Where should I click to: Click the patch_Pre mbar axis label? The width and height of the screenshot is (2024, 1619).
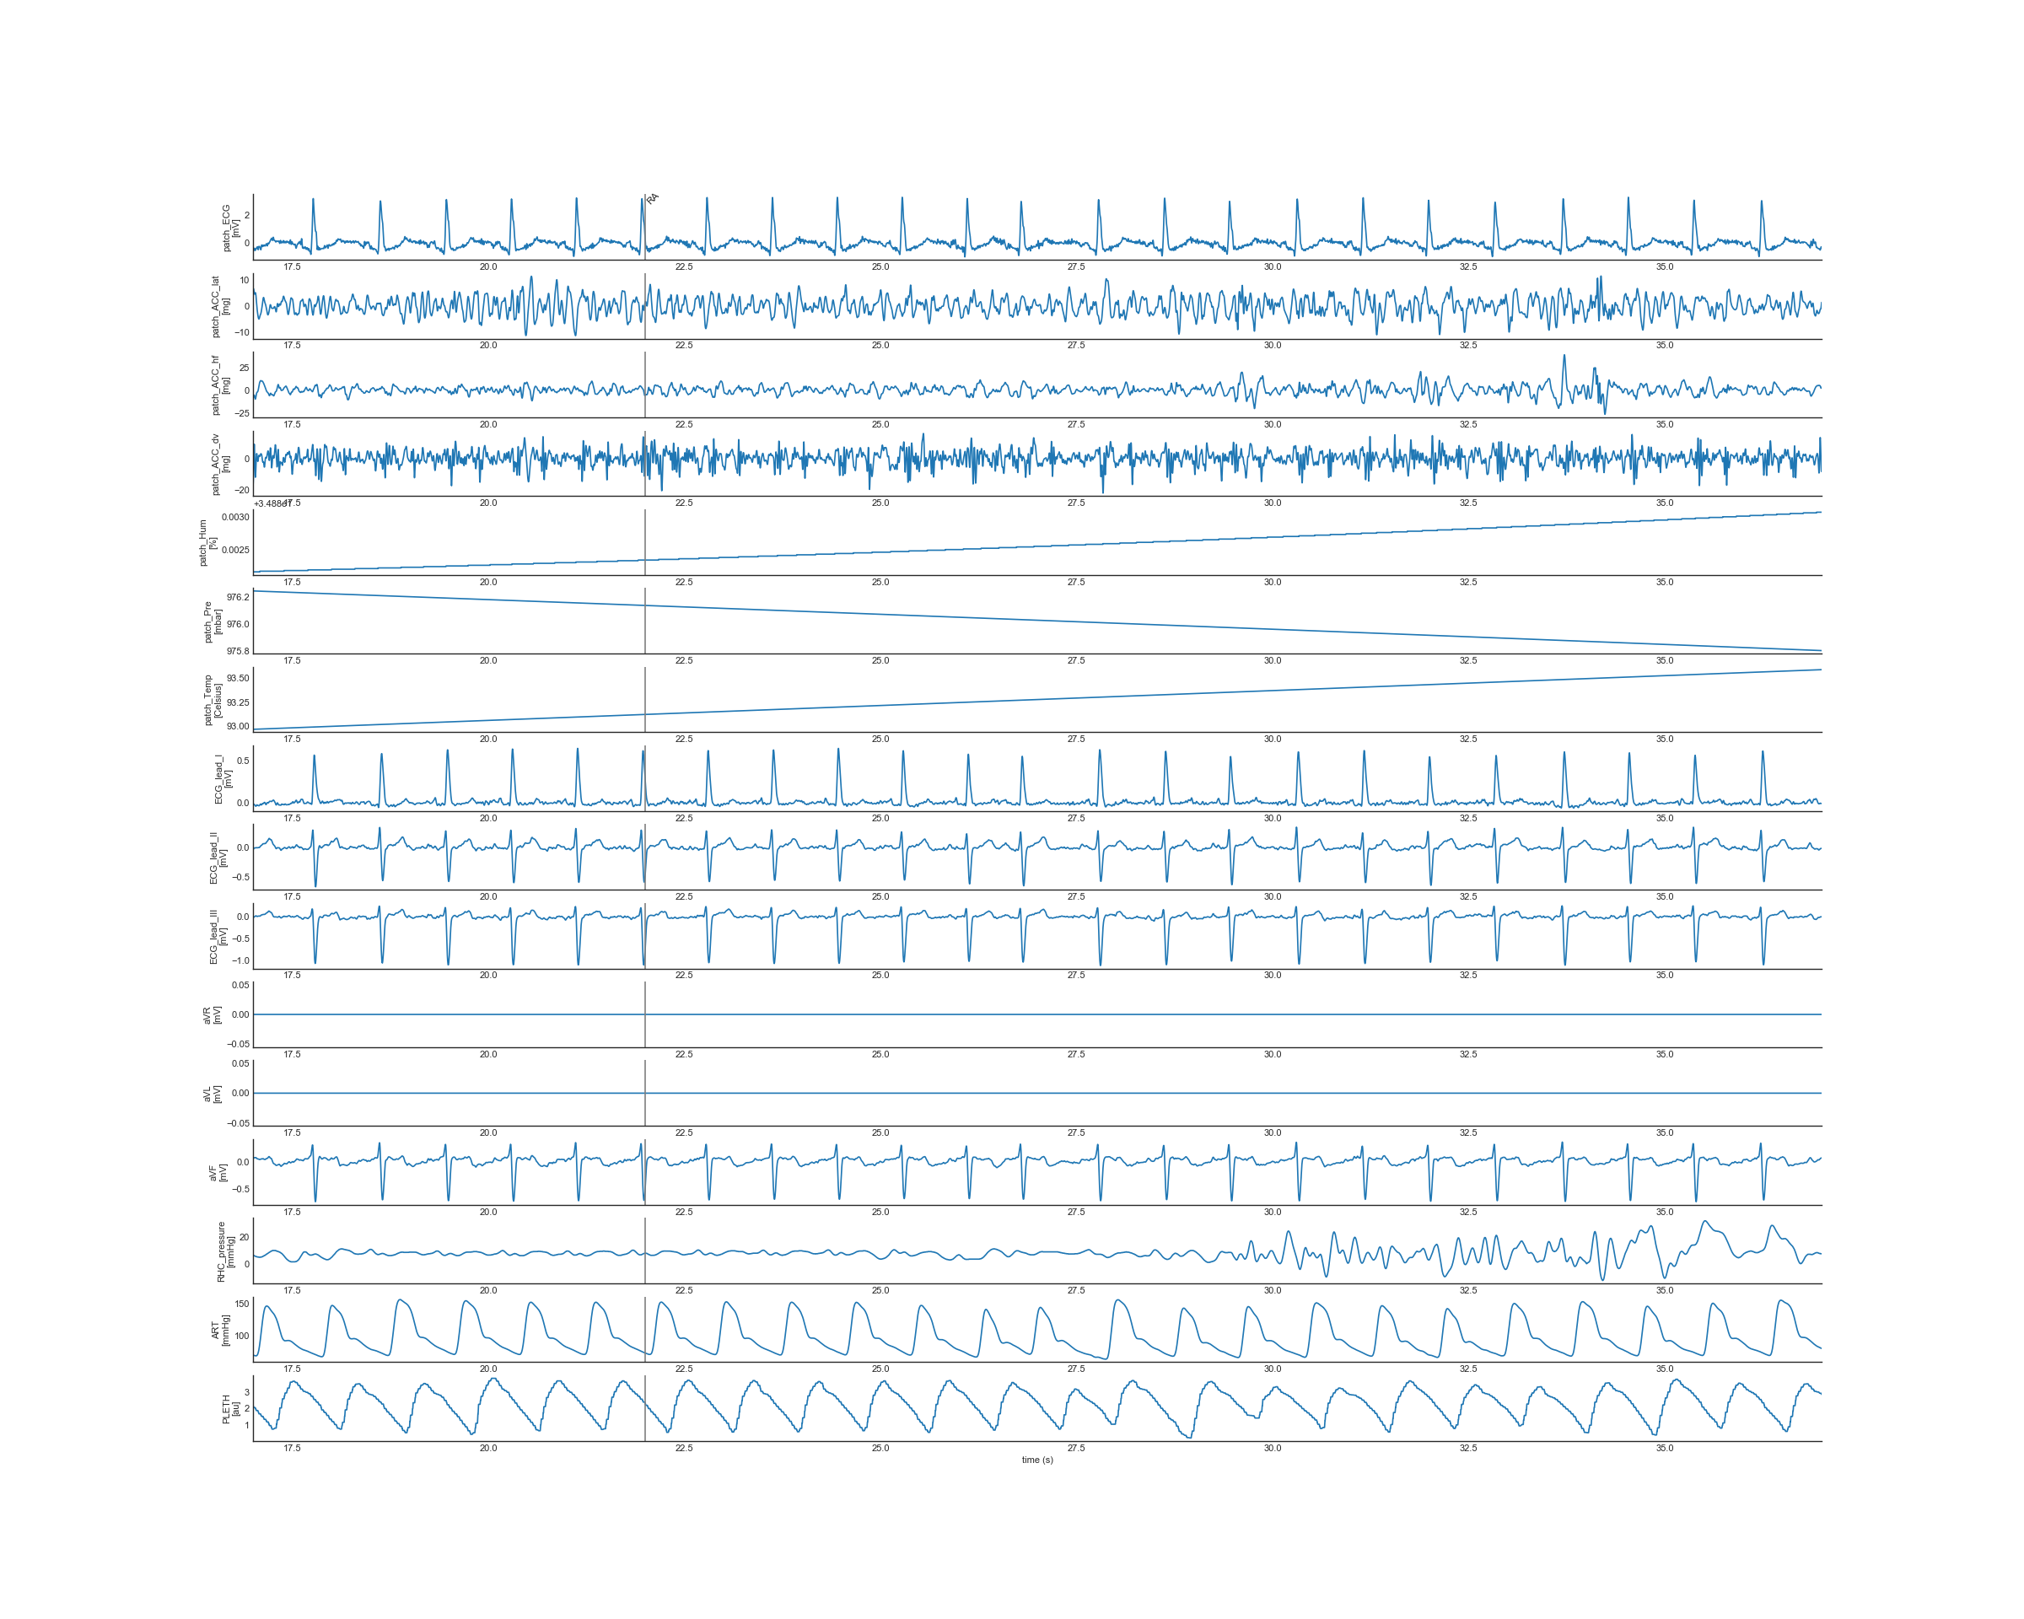coord(213,622)
